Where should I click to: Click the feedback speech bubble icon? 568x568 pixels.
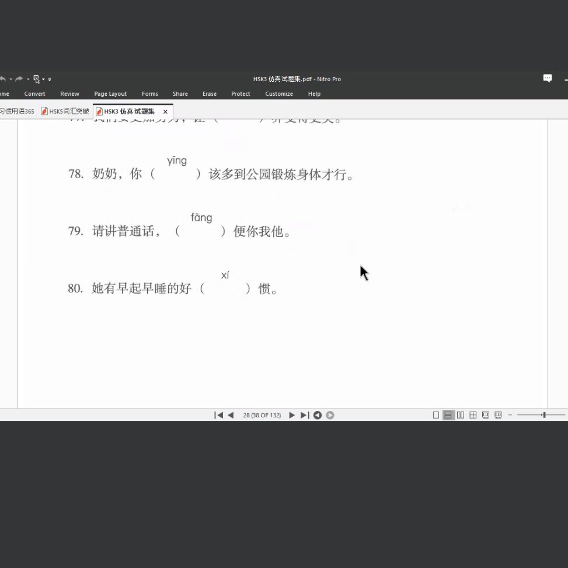548,78
